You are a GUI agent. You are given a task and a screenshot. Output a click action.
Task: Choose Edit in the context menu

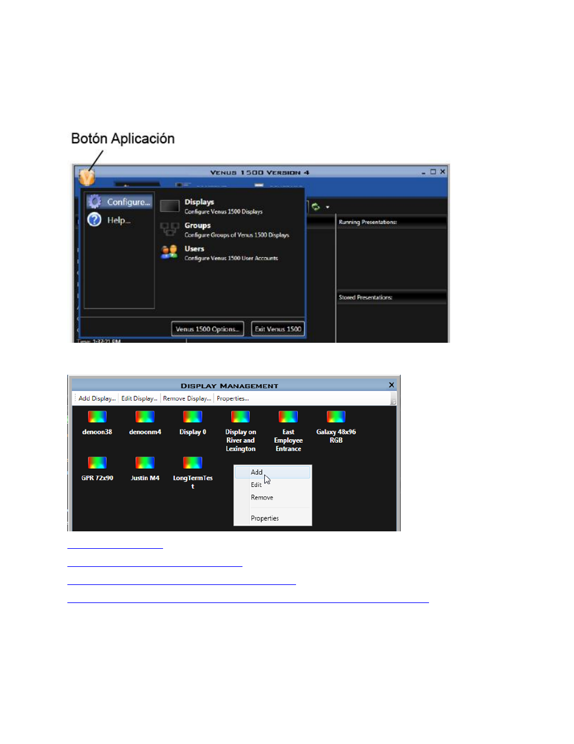click(273, 485)
